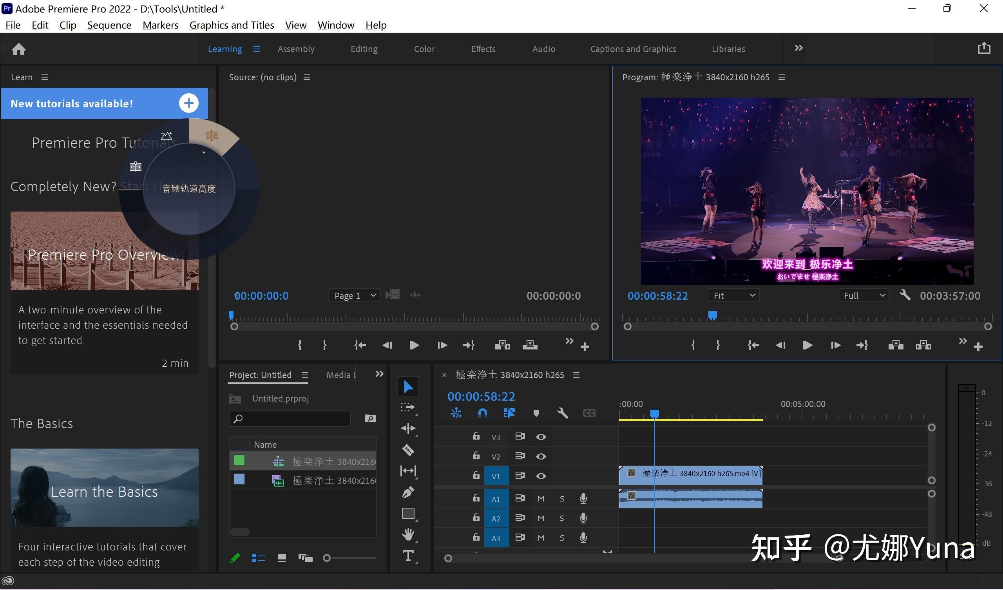Select the Ripple Edit tool
This screenshot has width=1003, height=590.
[x=408, y=428]
